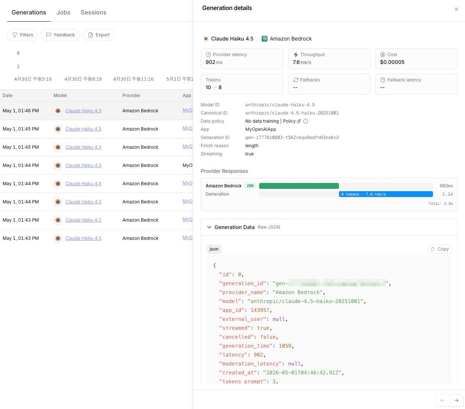Viewport: 465px width, 409px height.
Task: Click the Claude Haiku 4.5 logo in details header
Action: click(206, 39)
